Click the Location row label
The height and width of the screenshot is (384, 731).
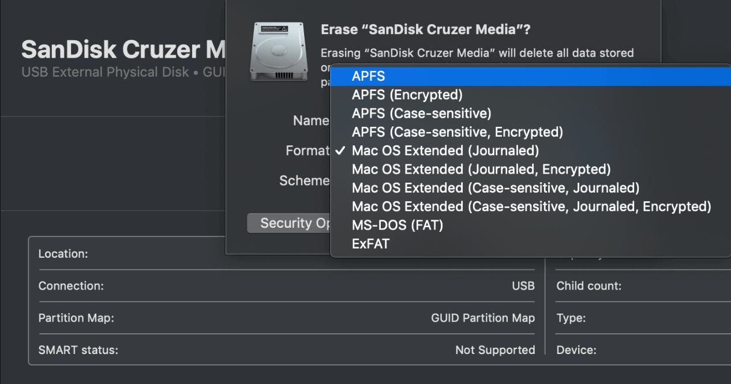point(63,254)
